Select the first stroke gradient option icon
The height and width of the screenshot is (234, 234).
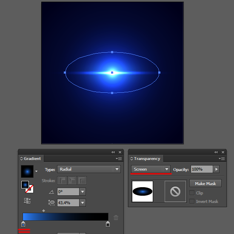point(62,180)
